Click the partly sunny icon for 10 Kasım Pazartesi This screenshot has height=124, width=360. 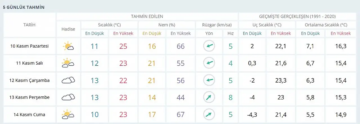(68, 46)
